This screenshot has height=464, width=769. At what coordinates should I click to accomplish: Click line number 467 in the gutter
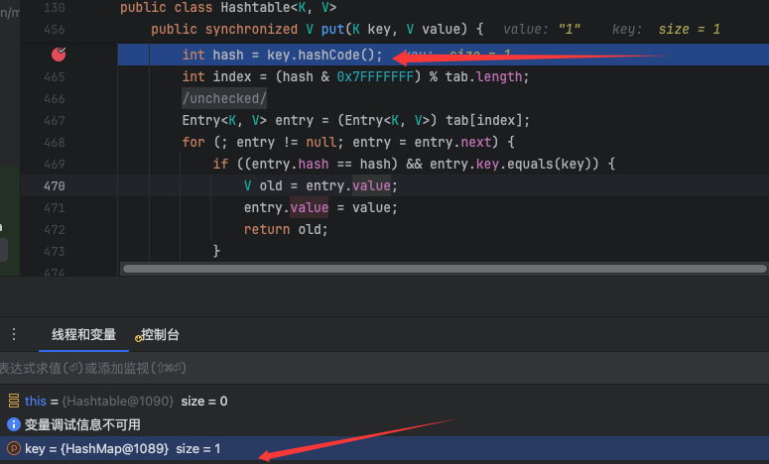click(55, 121)
